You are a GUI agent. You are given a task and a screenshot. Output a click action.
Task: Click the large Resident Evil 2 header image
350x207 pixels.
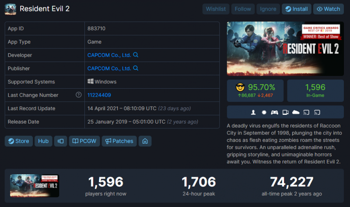(286, 48)
